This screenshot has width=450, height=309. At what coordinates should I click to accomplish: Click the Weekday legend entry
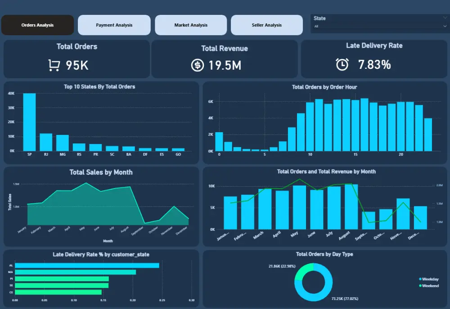tap(429, 279)
